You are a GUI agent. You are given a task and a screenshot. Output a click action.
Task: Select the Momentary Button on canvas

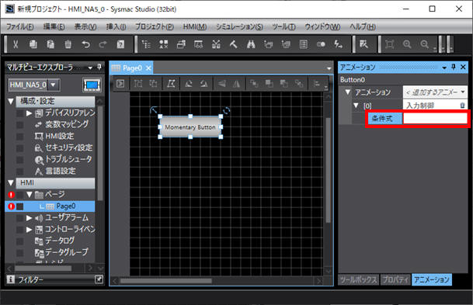[190, 127]
